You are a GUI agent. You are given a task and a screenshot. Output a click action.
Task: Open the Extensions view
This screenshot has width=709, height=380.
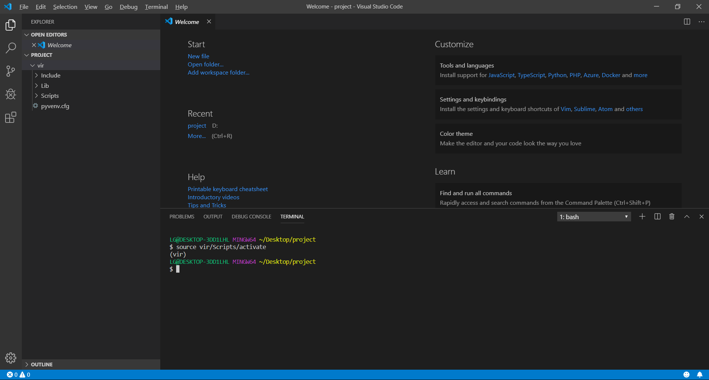coord(11,118)
